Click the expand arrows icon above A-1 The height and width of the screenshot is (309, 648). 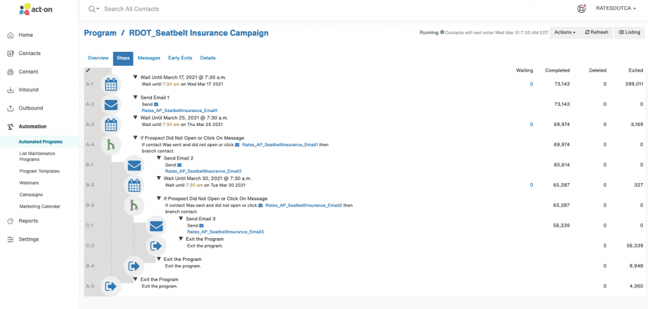point(87,71)
